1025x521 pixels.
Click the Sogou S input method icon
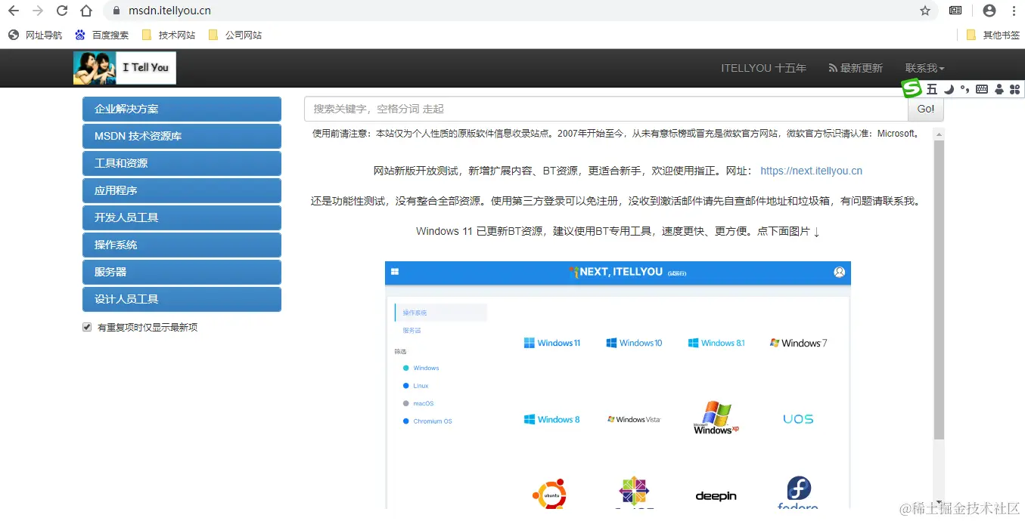(912, 88)
